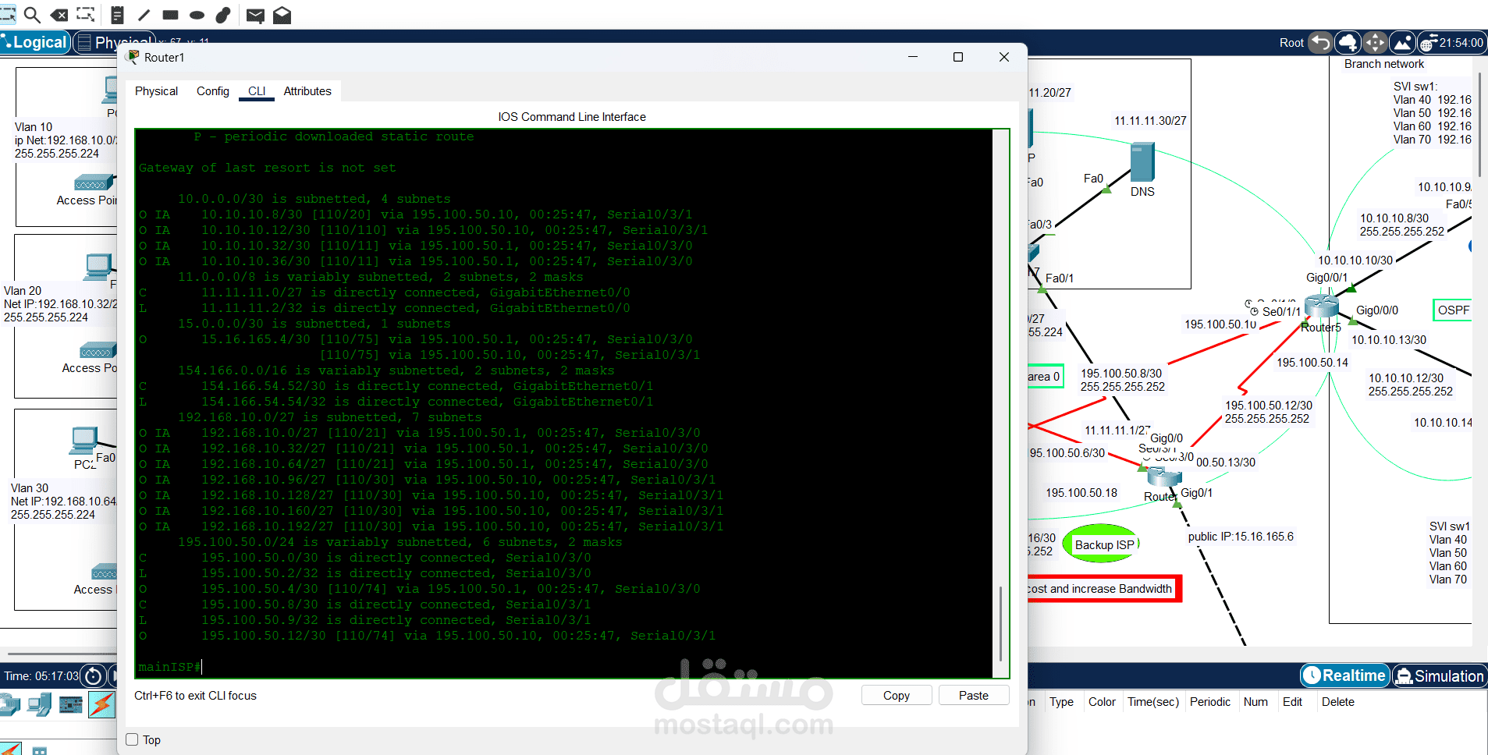
Task: Select the Draw Freeform tool
Action: (x=223, y=14)
